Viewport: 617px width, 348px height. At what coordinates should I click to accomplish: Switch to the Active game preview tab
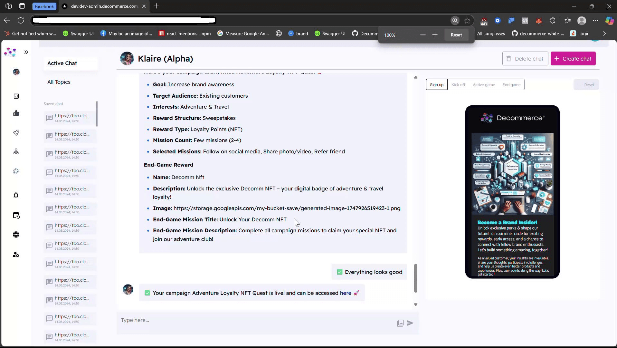484,85
